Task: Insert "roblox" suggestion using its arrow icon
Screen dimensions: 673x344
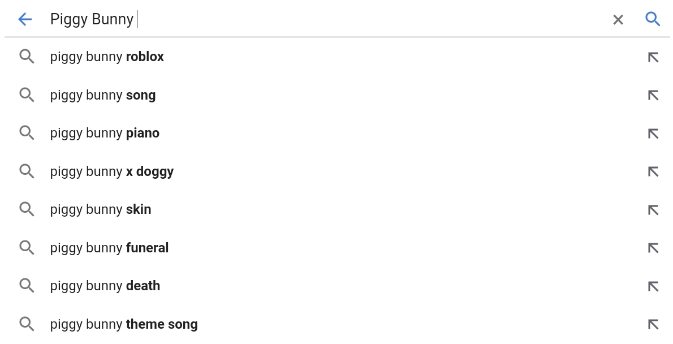Action: [x=653, y=57]
